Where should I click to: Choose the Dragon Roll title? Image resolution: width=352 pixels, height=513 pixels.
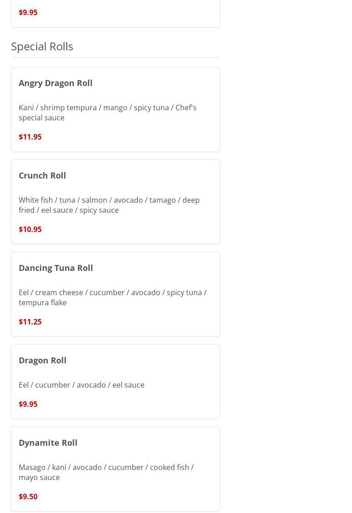(x=43, y=360)
